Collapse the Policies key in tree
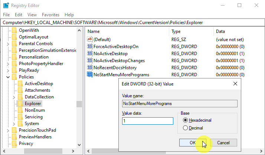 (8, 77)
